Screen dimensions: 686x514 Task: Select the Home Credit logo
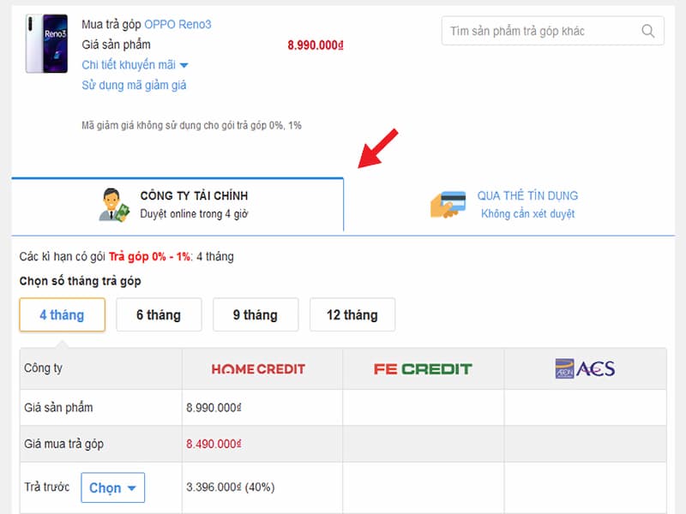tap(258, 369)
